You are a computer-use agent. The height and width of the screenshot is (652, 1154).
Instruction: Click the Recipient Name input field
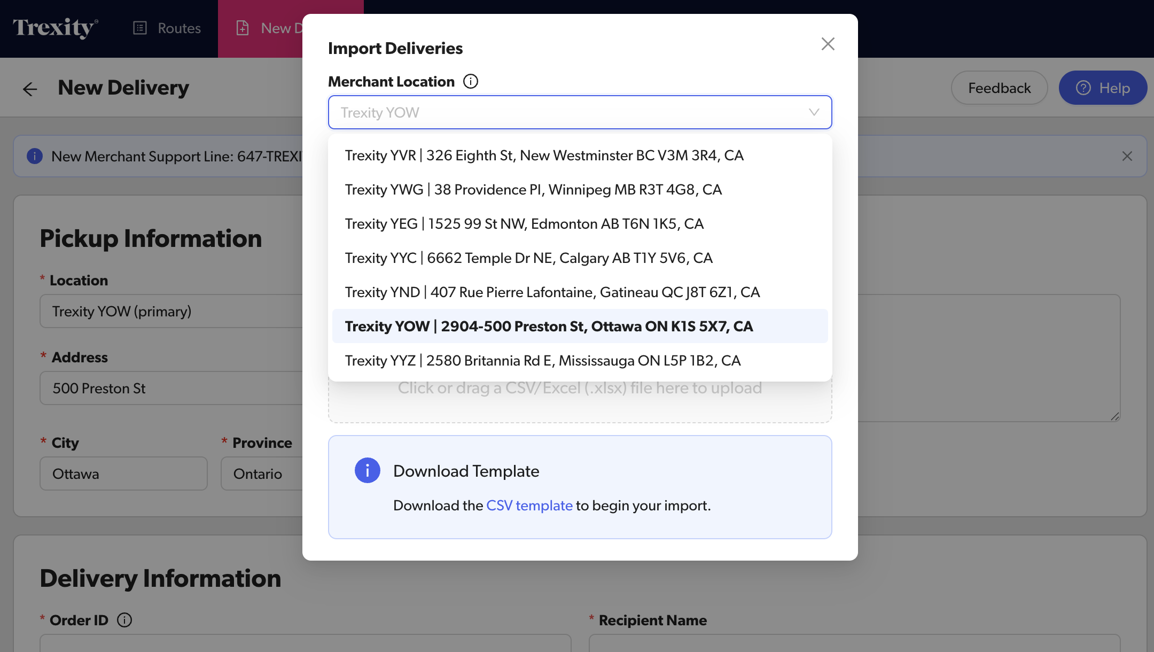coord(854,643)
